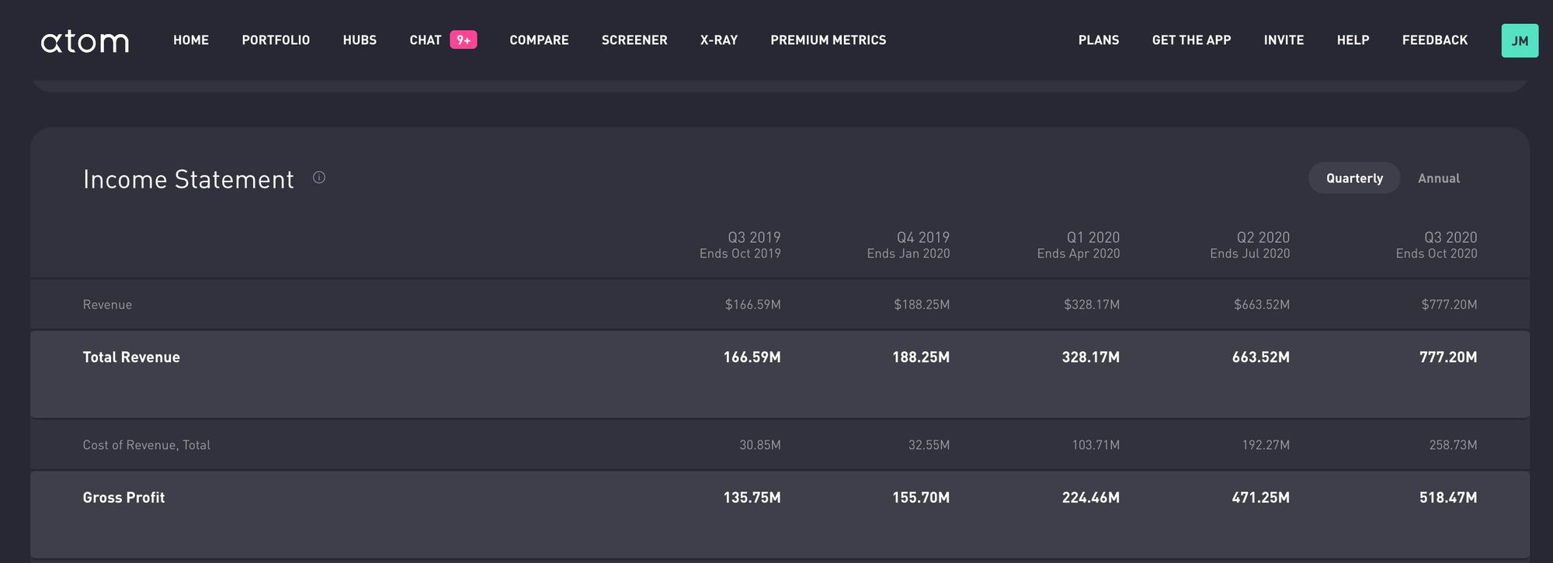Open the Screener

point(634,40)
